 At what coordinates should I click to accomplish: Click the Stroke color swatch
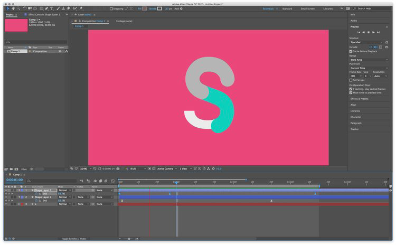coord(159,8)
